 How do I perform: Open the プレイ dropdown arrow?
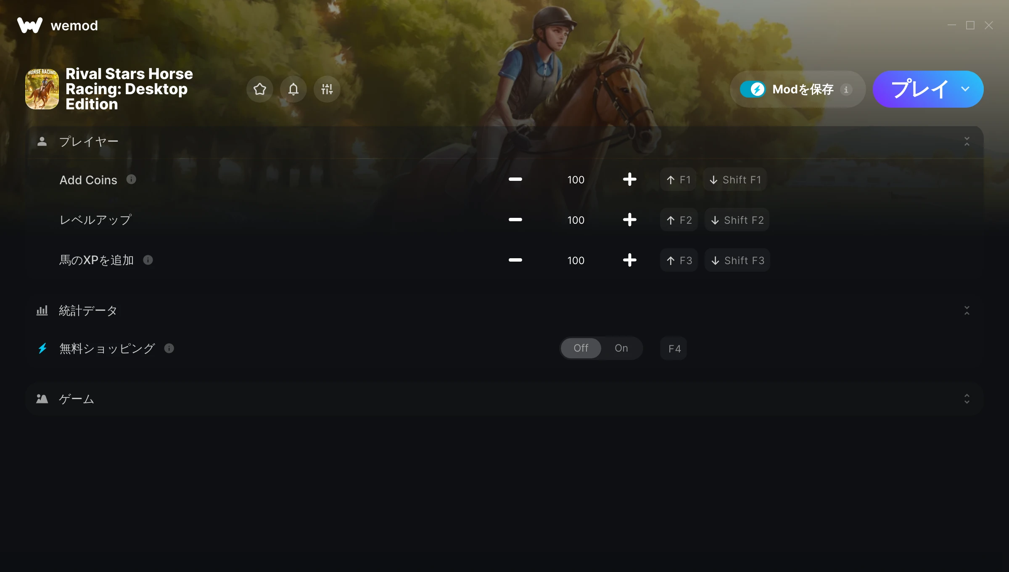(x=965, y=89)
